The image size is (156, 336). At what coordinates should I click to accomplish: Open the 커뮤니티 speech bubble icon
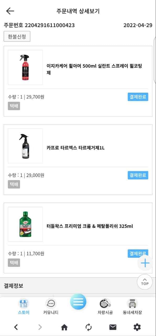coord(51,304)
